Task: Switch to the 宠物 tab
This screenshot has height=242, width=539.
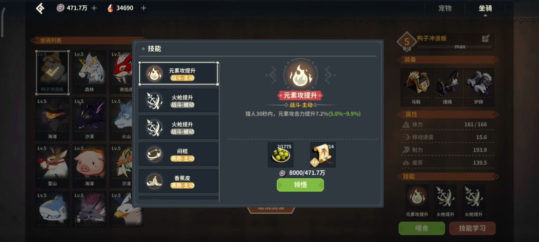Action: pyautogui.click(x=445, y=8)
